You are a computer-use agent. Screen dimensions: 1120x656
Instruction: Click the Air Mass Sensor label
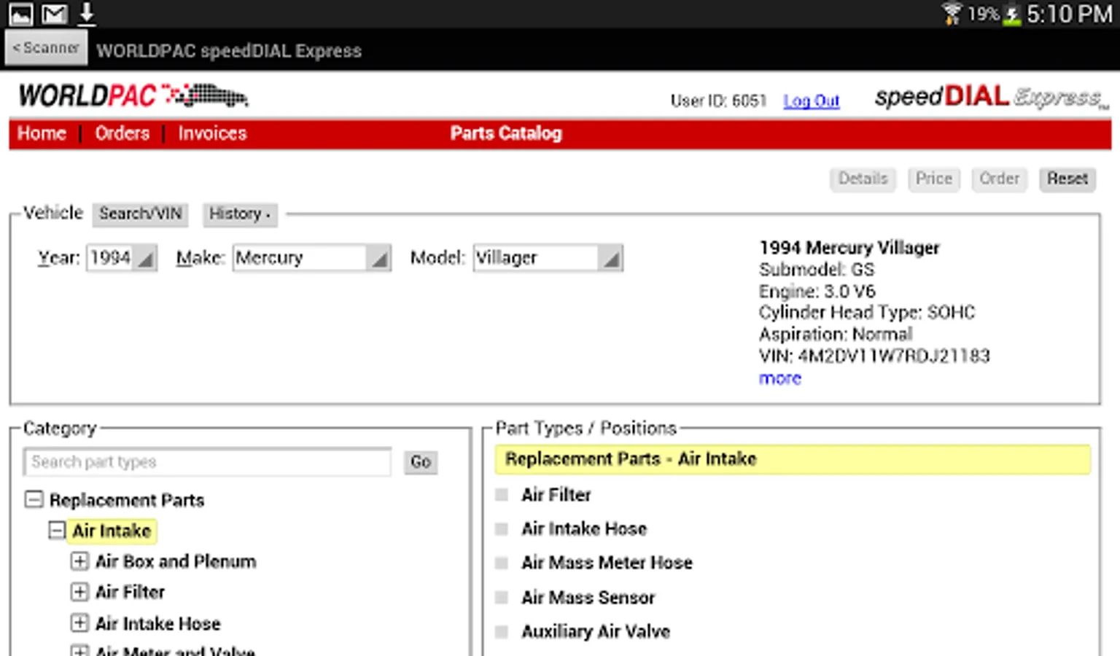[588, 598]
